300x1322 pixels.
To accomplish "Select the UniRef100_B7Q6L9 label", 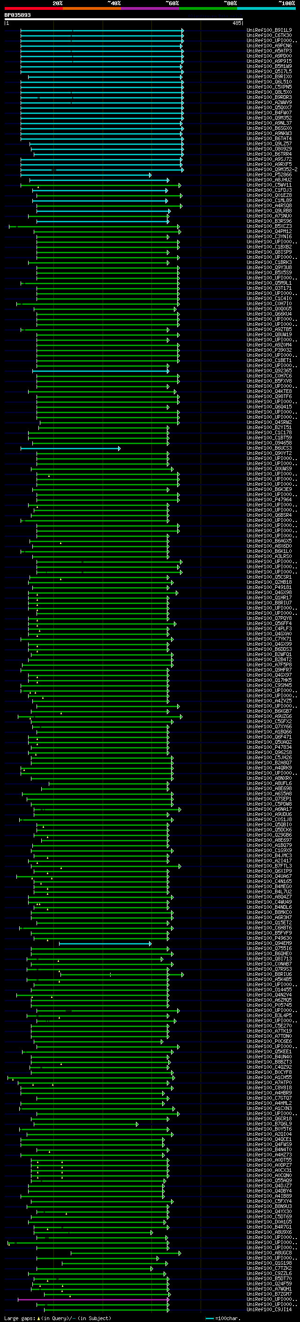I will [x=269, y=1124].
